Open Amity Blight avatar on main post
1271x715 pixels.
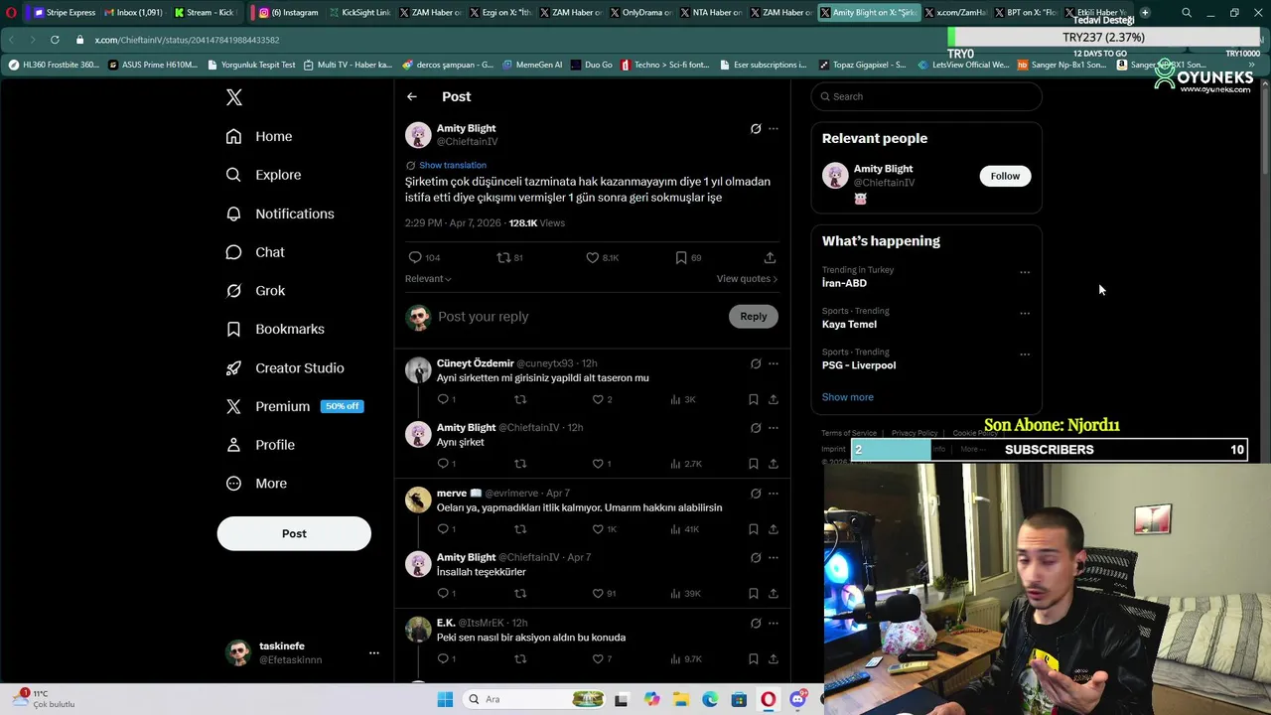pos(418,135)
